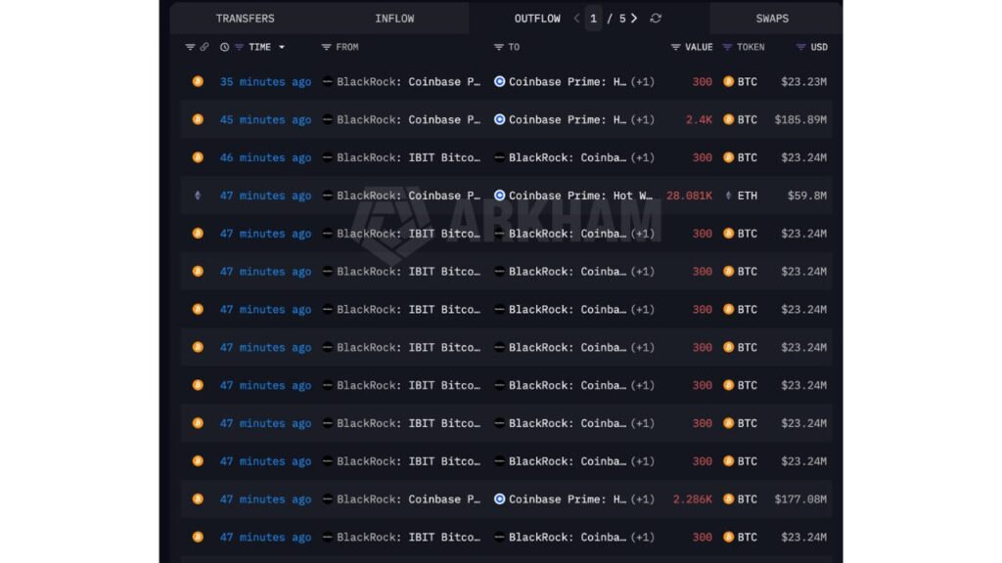This screenshot has width=1002, height=563.
Task: Click the 2.286K value
Action: pyautogui.click(x=692, y=499)
